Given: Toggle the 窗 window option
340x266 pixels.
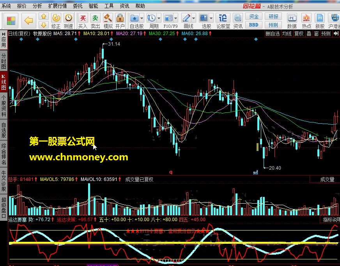Looking at the screenshot, I should tap(316, 34).
